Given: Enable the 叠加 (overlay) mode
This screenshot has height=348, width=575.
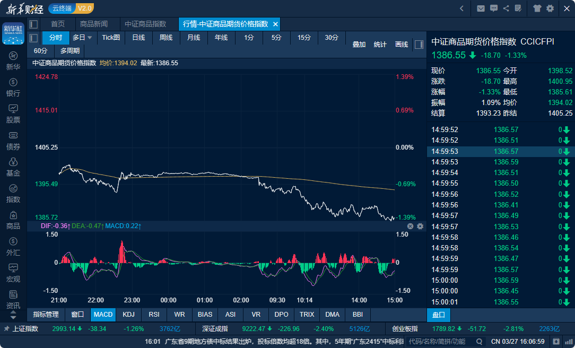Looking at the screenshot, I should [358, 45].
